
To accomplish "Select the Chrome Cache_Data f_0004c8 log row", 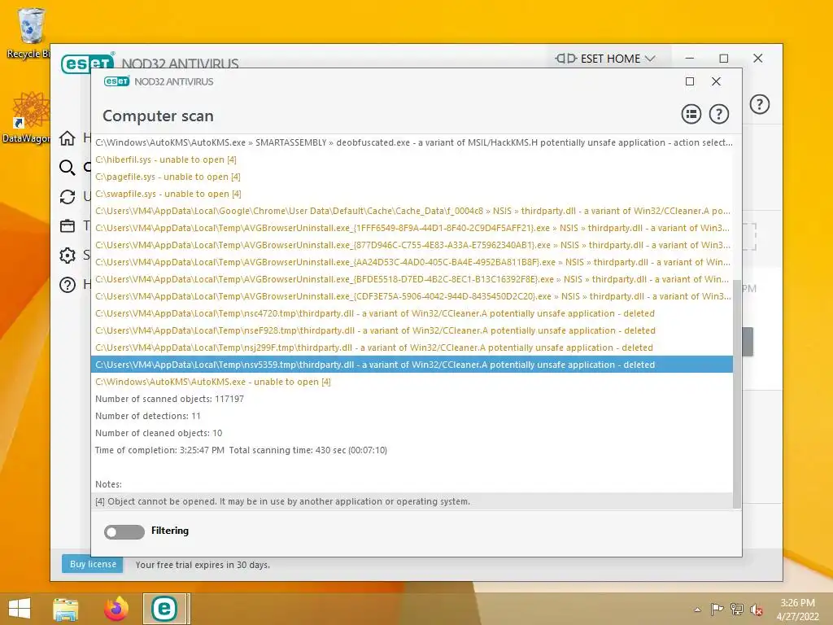I will coord(412,211).
